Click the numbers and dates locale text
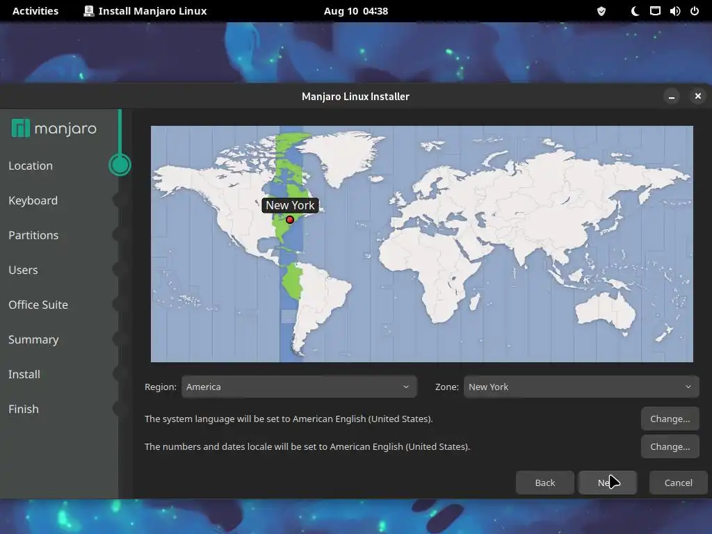This screenshot has width=712, height=534. [x=307, y=446]
